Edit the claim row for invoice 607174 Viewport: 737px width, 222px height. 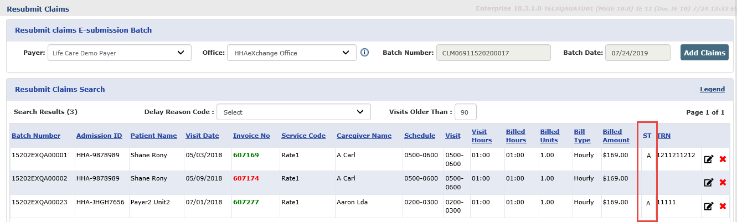click(x=708, y=183)
